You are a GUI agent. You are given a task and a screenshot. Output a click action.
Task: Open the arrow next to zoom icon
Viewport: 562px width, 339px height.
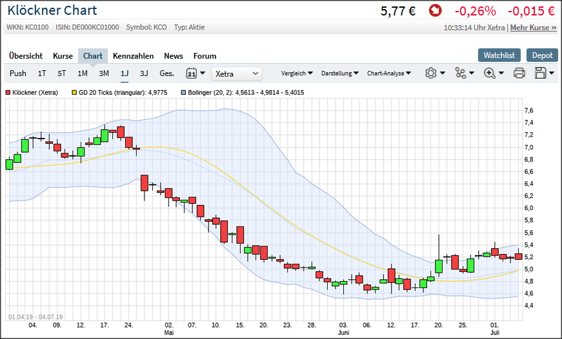501,73
